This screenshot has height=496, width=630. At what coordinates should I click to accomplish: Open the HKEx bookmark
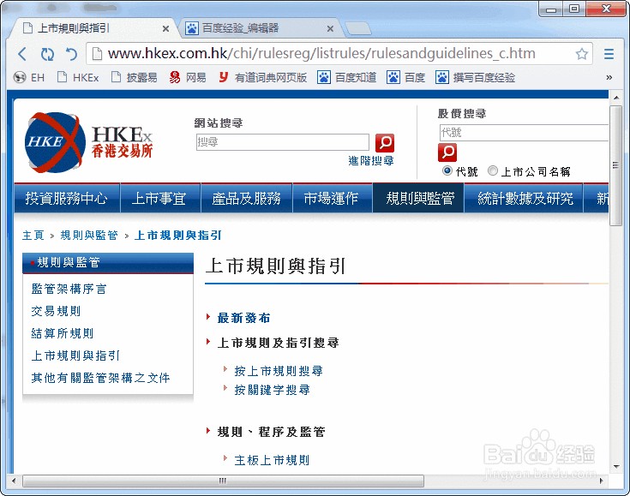click(x=78, y=77)
